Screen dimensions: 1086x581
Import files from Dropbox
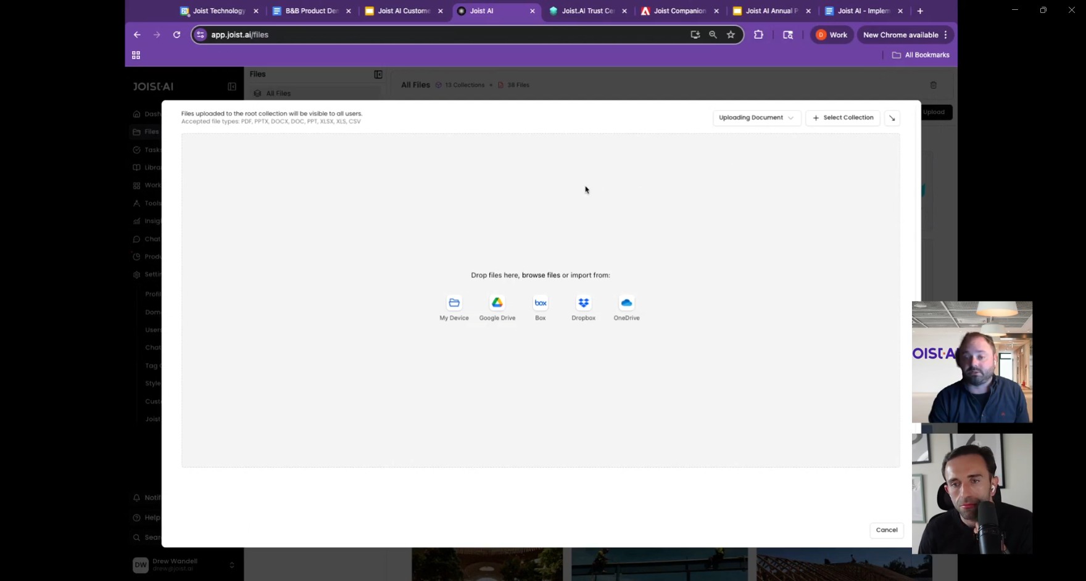coord(583,308)
